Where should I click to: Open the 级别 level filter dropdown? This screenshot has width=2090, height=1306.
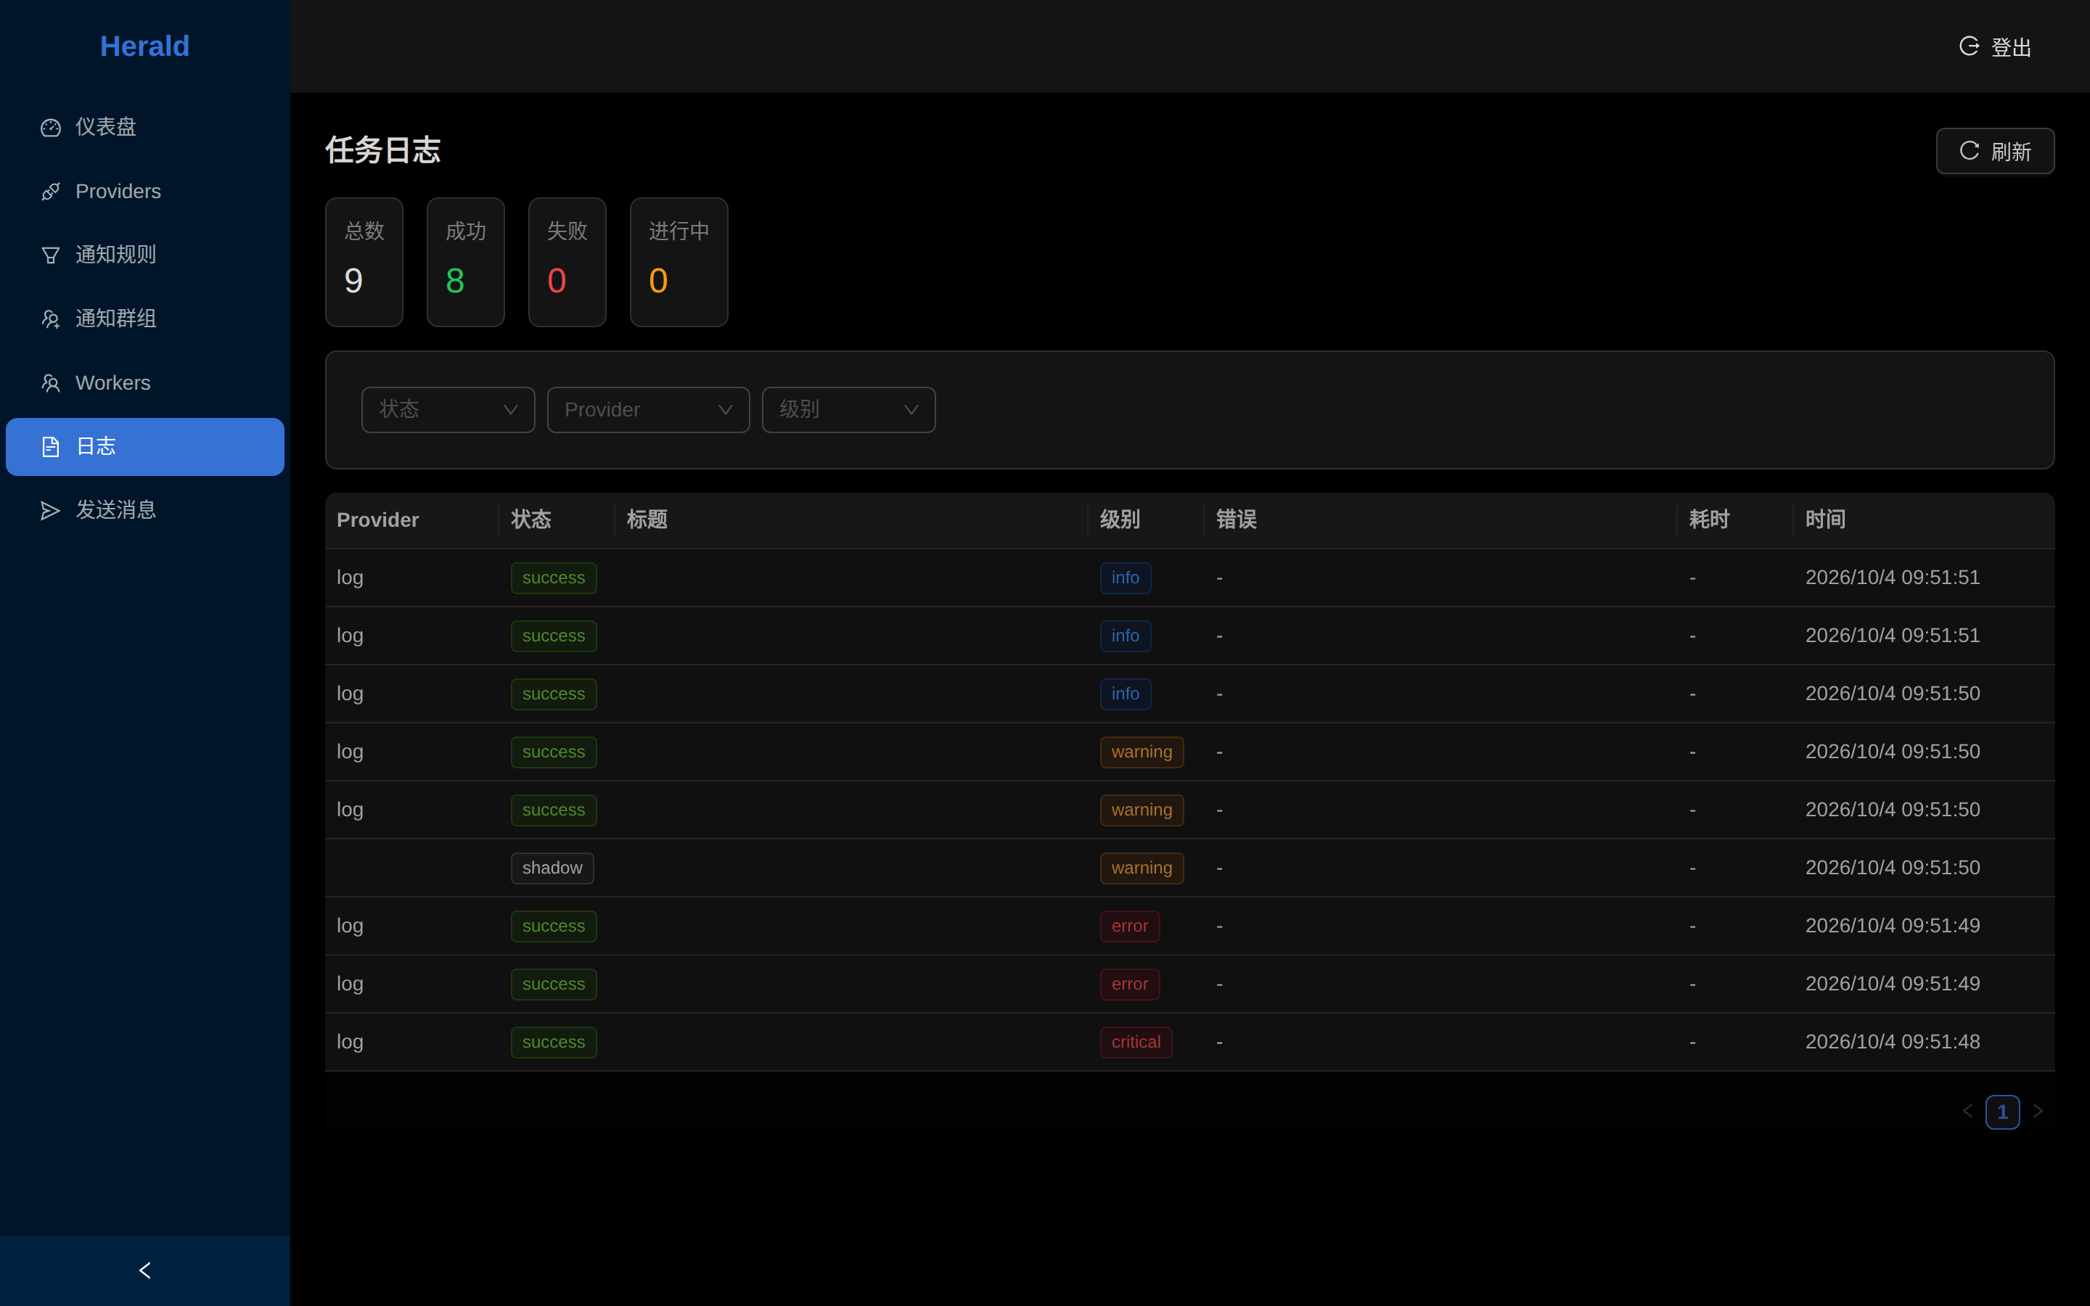click(x=849, y=409)
